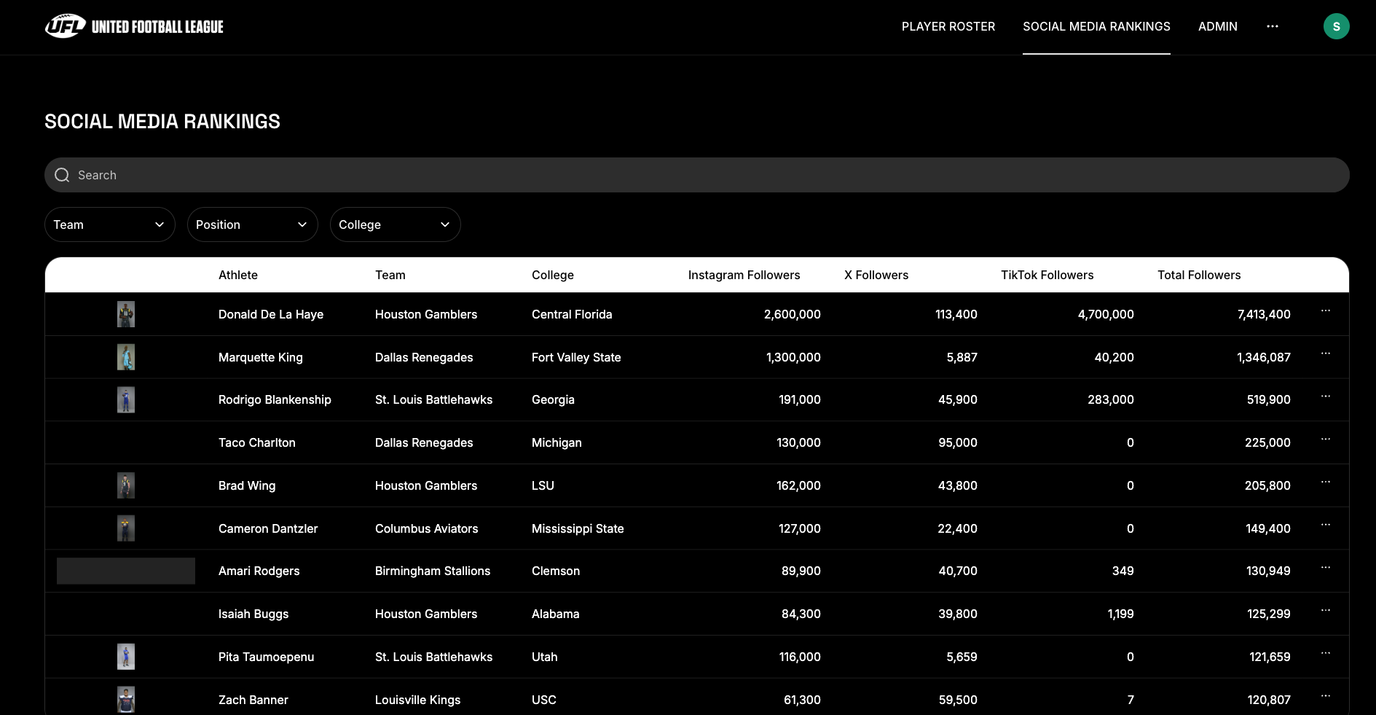The height and width of the screenshot is (715, 1376).
Task: Select athlete name Taco Charlton
Action: (x=257, y=442)
